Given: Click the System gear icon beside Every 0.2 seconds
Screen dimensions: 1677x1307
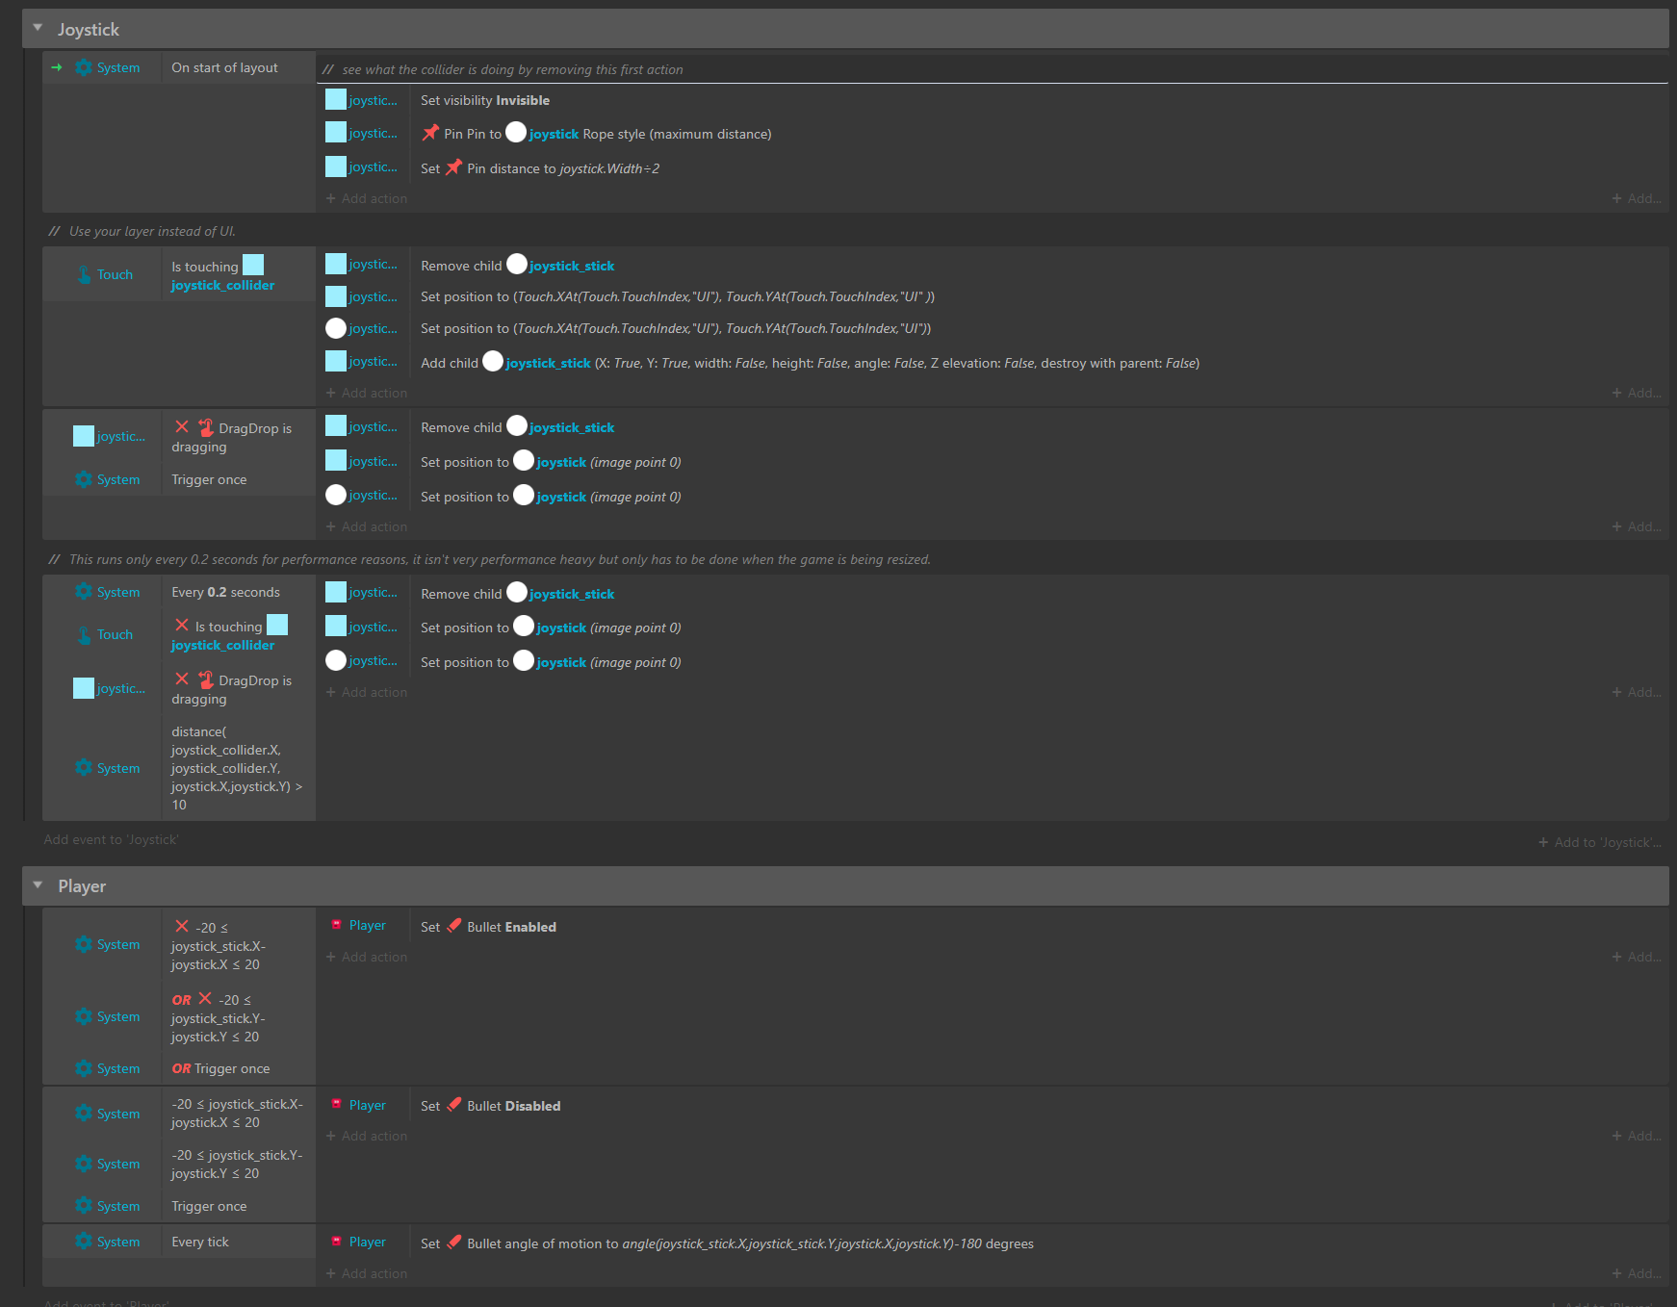Looking at the screenshot, I should click(84, 592).
